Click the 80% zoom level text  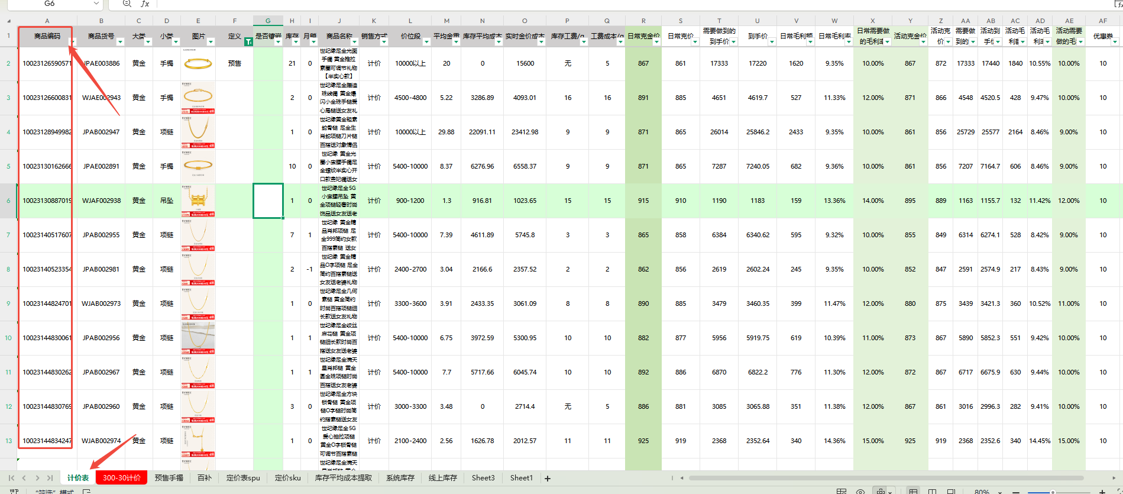982,491
